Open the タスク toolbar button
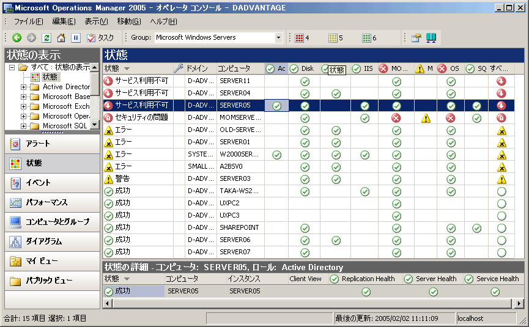Screen dimensions: 529x327 100,38
